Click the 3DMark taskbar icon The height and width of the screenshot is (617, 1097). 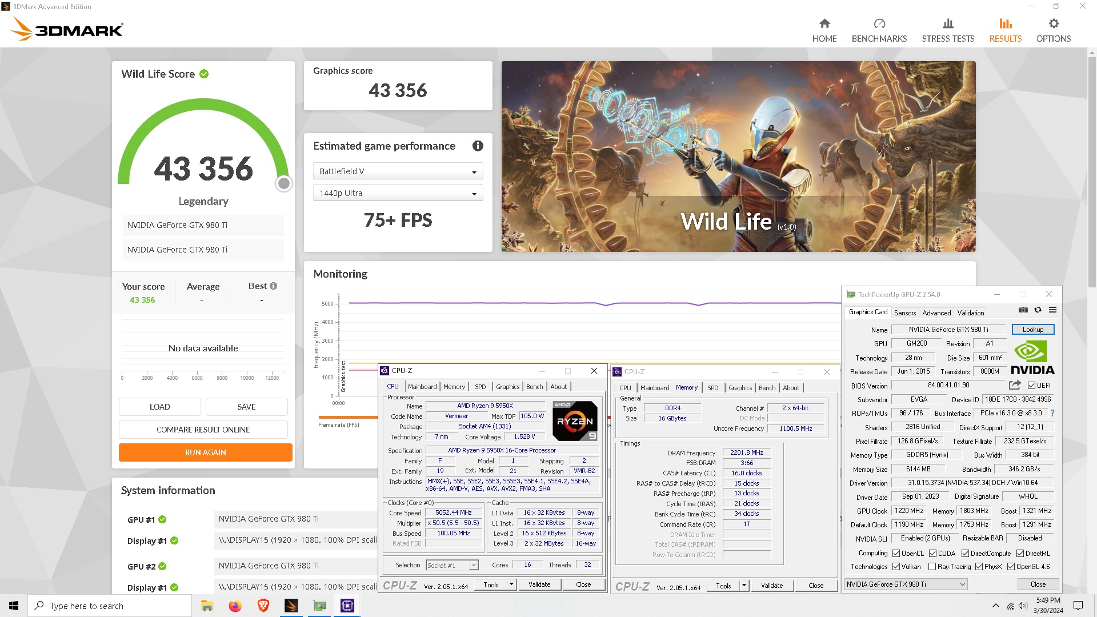(291, 606)
